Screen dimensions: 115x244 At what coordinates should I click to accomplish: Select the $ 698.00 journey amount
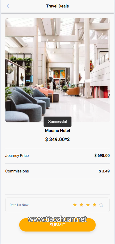point(102,156)
